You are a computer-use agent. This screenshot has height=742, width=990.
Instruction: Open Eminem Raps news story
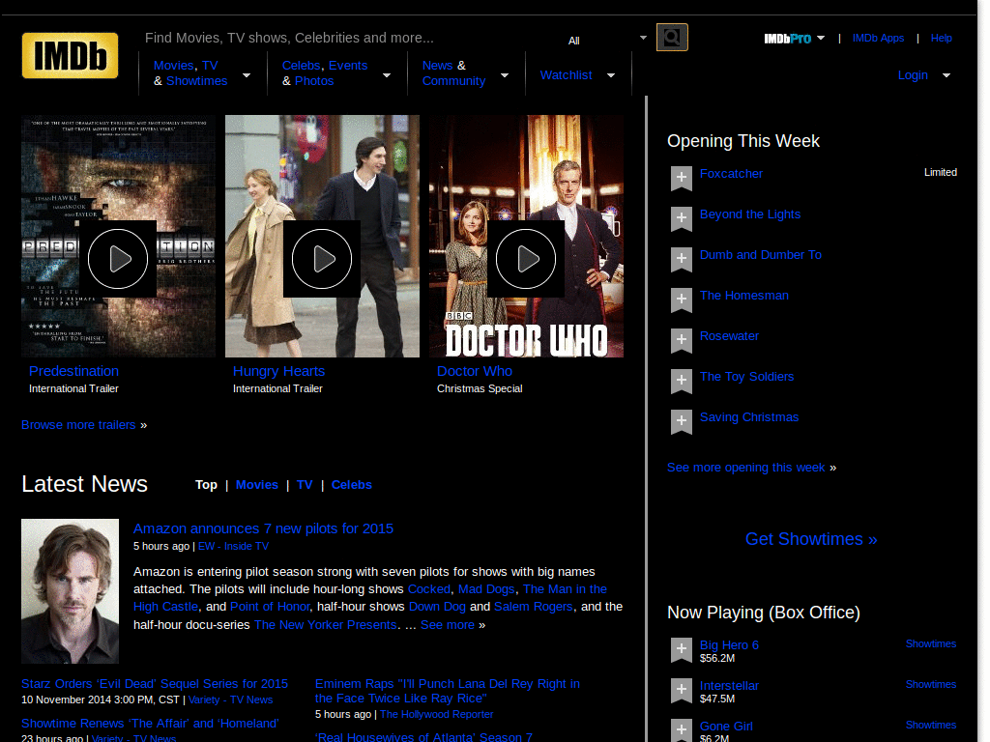click(x=447, y=691)
